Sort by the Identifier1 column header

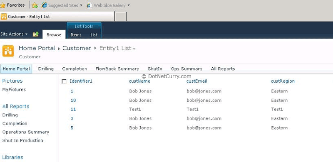(81, 81)
